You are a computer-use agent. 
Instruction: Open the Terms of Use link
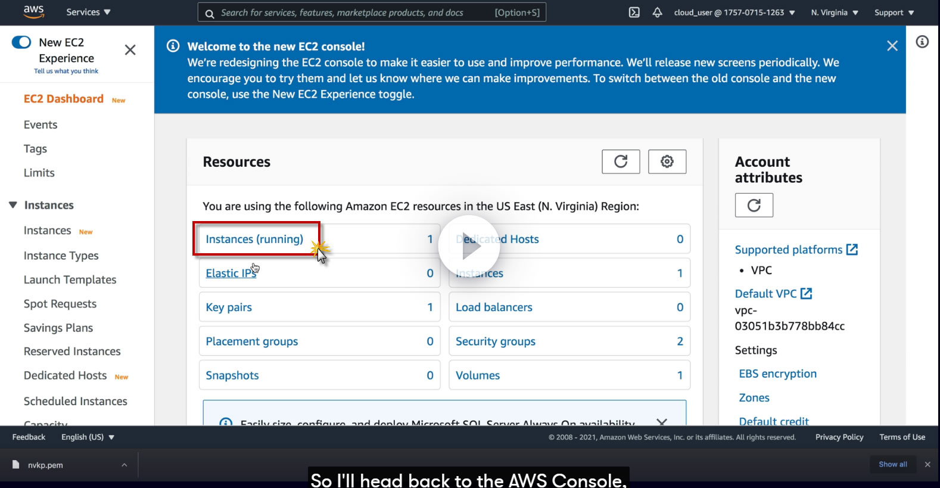[902, 437]
